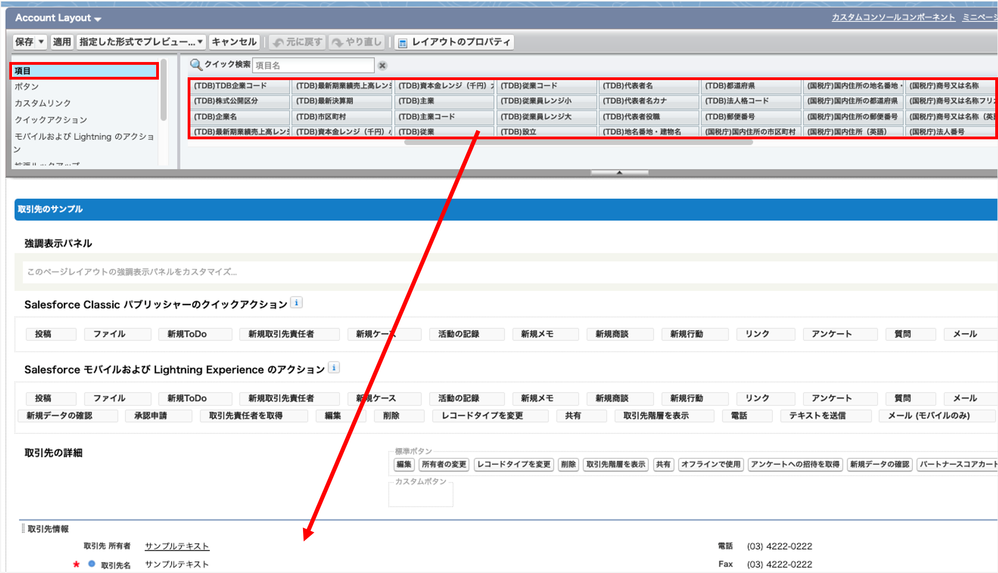Image resolution: width=998 pixels, height=573 pixels.
Task: Click the blue dot icon beside 取引先名
Action: 92,564
